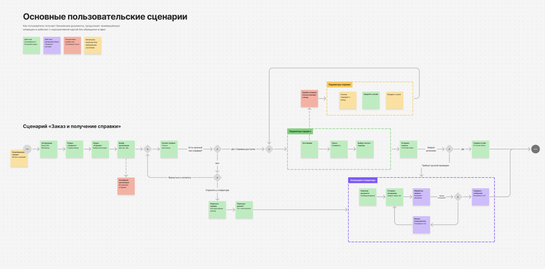This screenshot has height=269, width=545.
Task: Select the Start circle node
Action: [x=27, y=149]
